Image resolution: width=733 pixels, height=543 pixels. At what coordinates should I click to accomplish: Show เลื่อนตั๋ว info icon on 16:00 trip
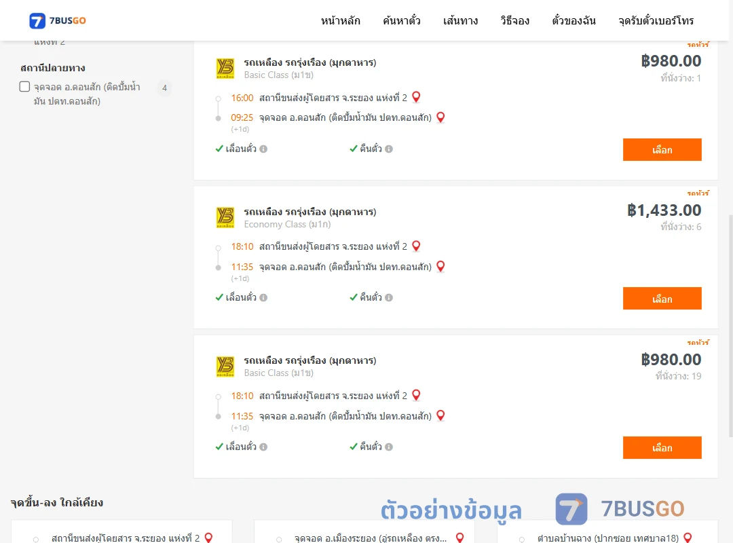[263, 149]
